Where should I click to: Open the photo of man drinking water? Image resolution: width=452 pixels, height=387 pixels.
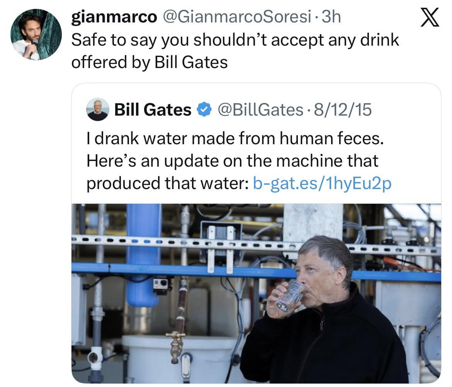tap(256, 293)
